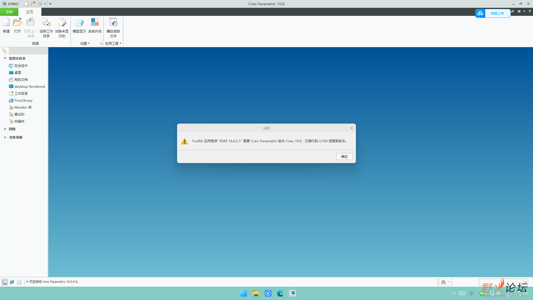Toggle full screen status bar icon
Image resolution: width=533 pixels, height=300 pixels.
click(19, 282)
